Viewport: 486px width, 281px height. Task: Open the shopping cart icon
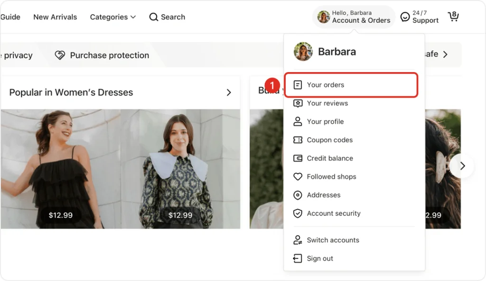click(x=453, y=17)
